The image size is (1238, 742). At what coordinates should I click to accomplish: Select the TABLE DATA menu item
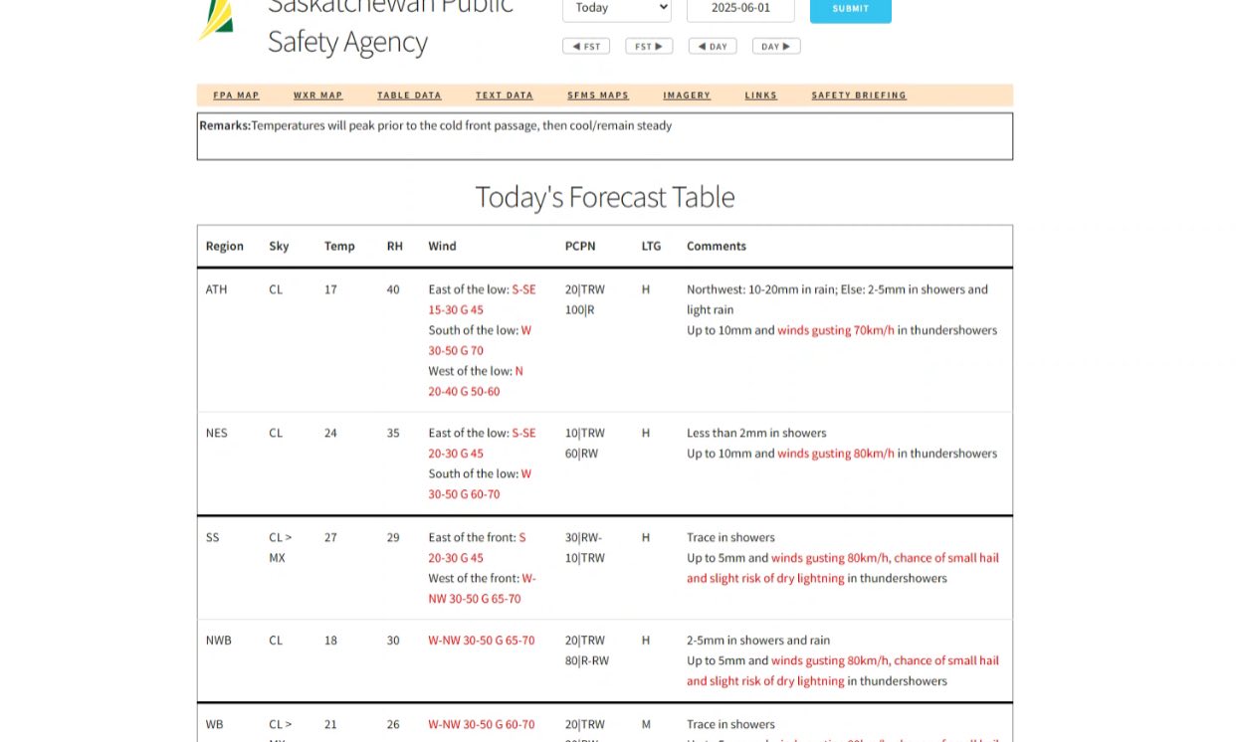pos(409,95)
